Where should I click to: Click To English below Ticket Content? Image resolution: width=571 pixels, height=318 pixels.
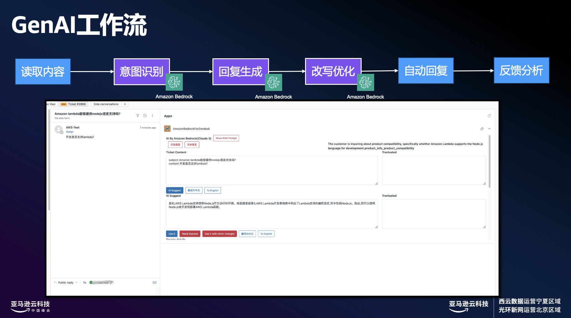(212, 190)
